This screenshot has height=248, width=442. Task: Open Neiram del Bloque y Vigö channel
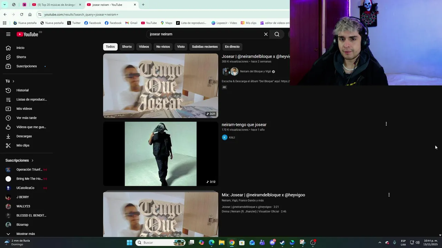click(256, 72)
